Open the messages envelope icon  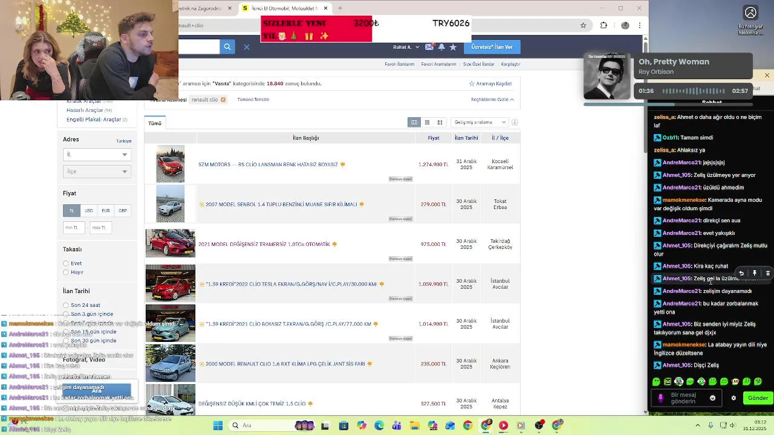(429, 47)
